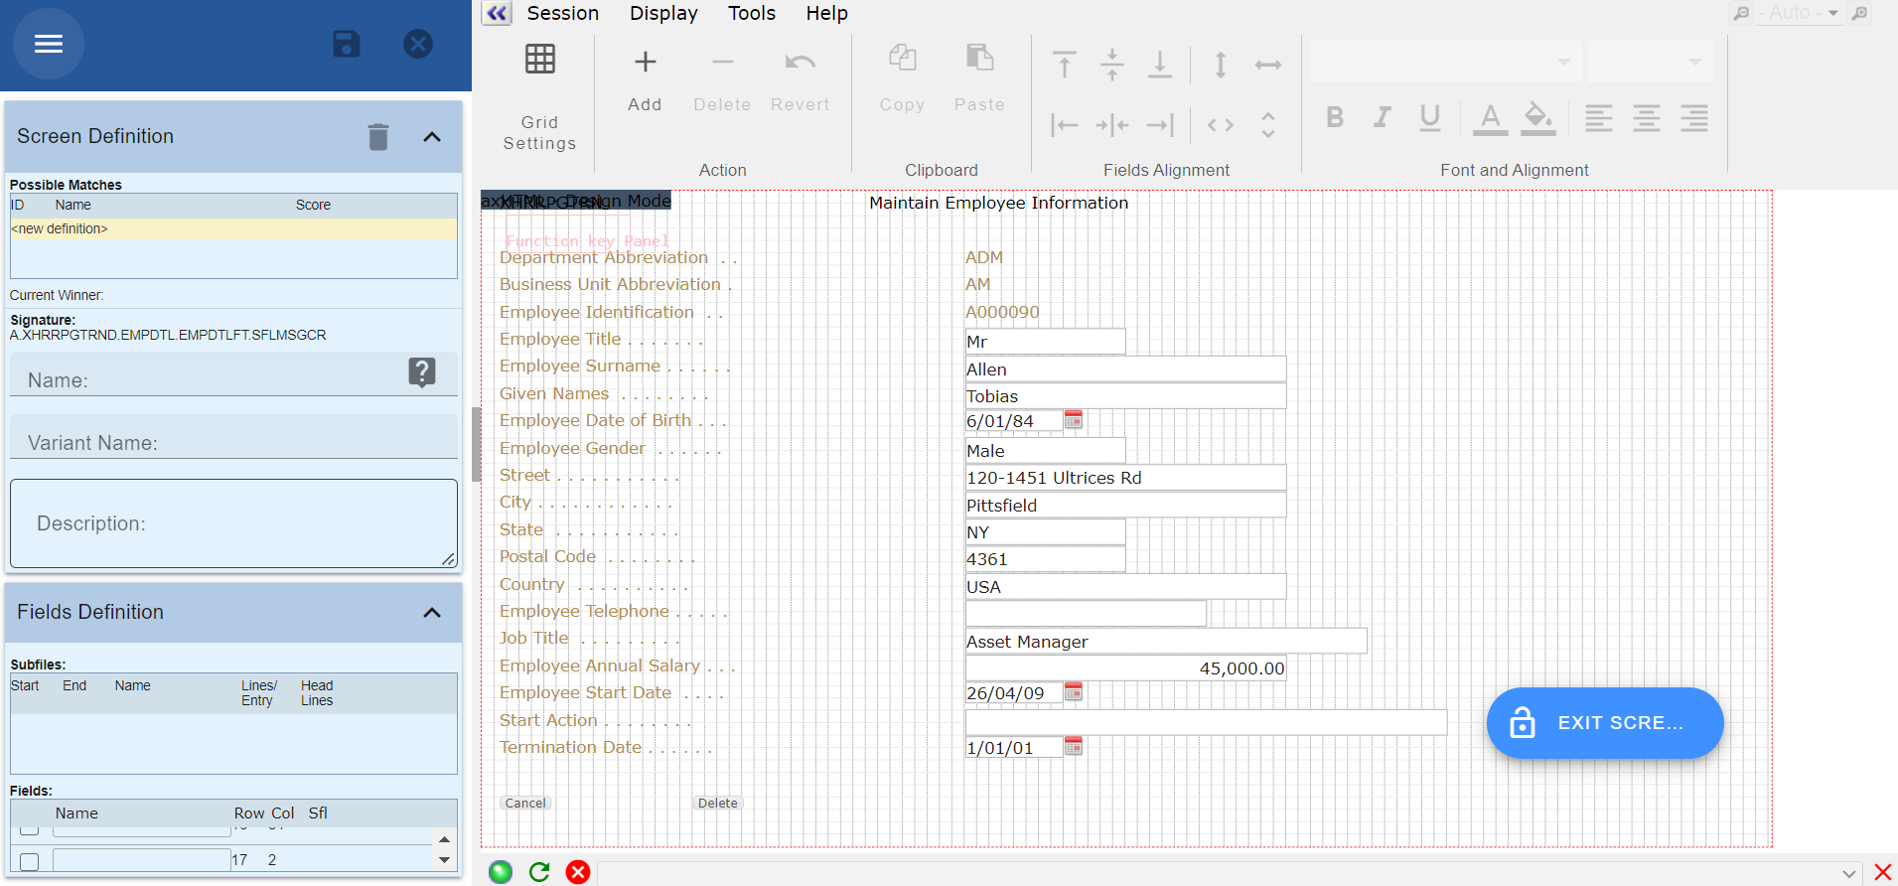This screenshot has height=886, width=1898.
Task: Open the calendar picker for Date of Birth
Action: 1073,420
